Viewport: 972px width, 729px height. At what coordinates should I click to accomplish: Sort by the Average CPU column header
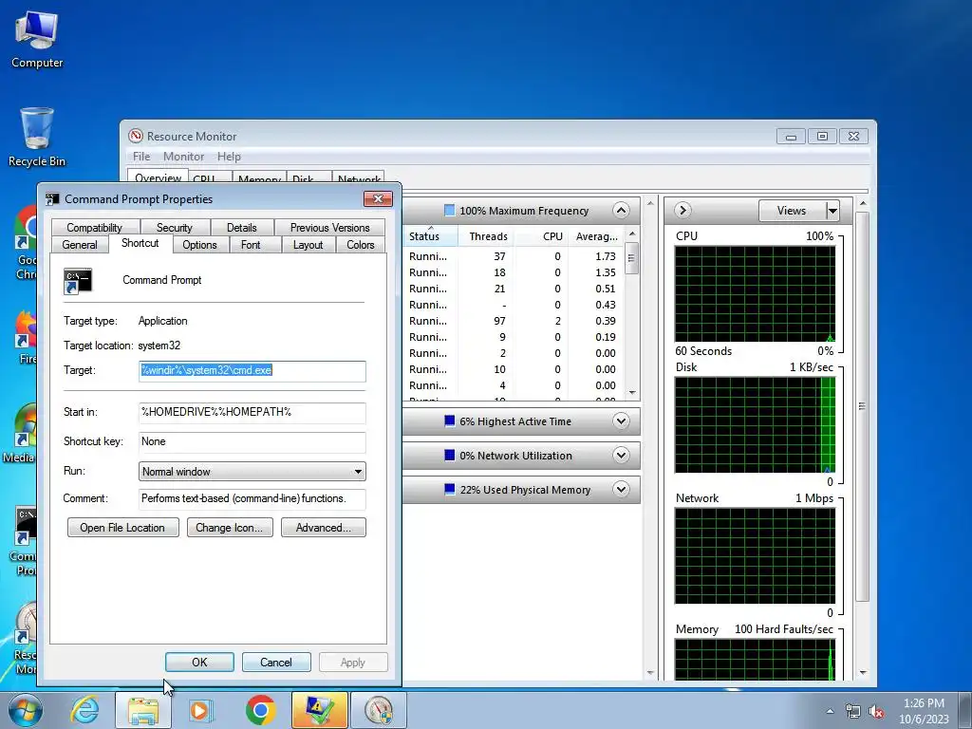coord(596,236)
